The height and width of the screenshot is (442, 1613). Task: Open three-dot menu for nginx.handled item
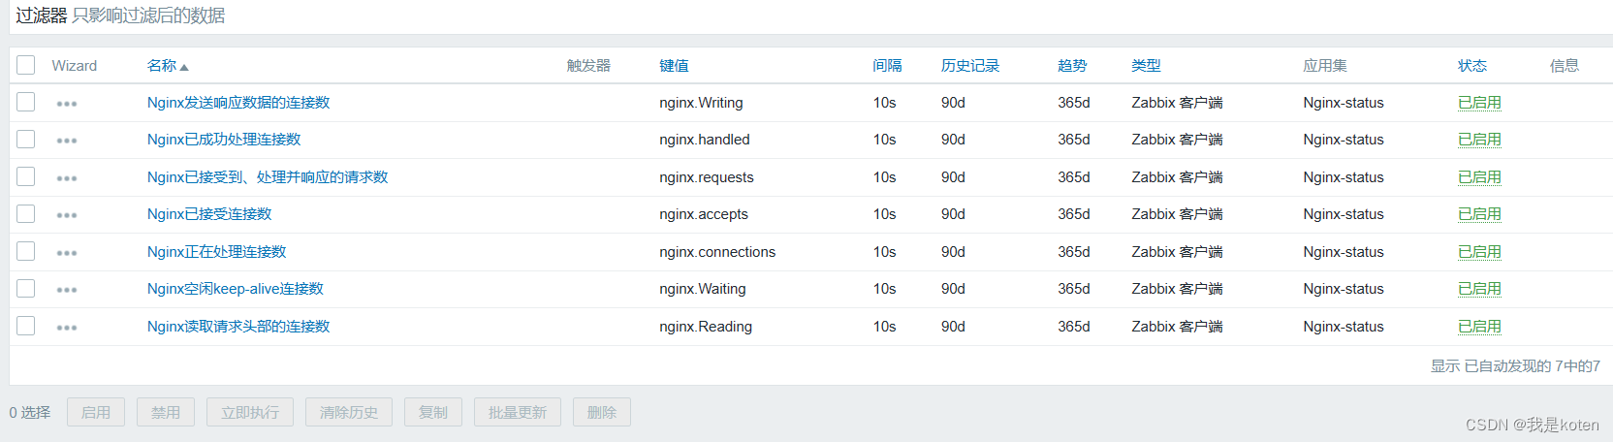66,141
